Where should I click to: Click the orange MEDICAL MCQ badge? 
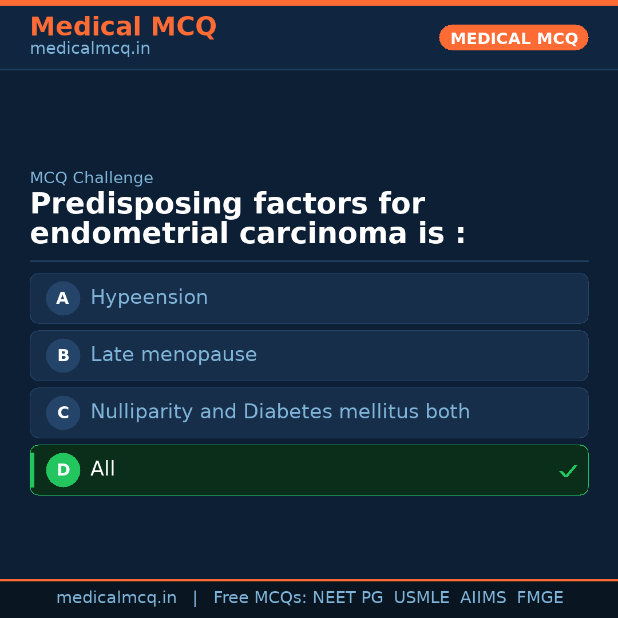pyautogui.click(x=513, y=38)
